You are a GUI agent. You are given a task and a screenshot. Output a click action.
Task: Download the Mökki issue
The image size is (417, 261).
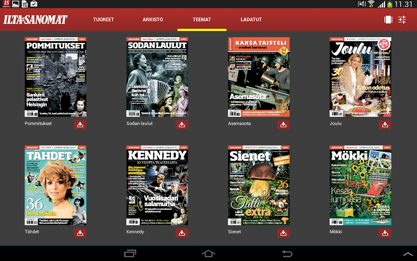click(x=385, y=233)
